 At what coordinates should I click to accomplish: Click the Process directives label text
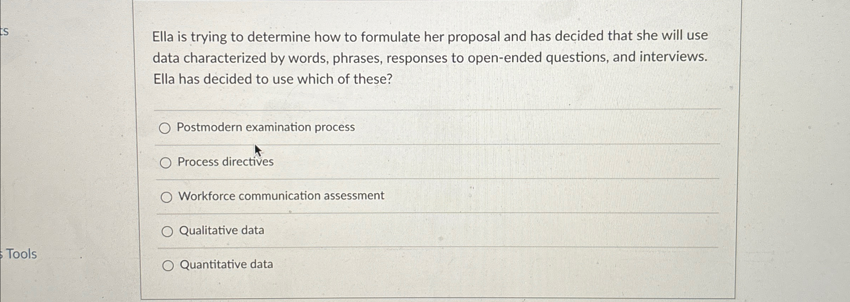point(225,162)
